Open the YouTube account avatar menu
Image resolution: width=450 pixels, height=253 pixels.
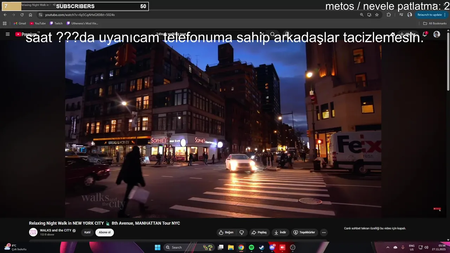point(437,34)
